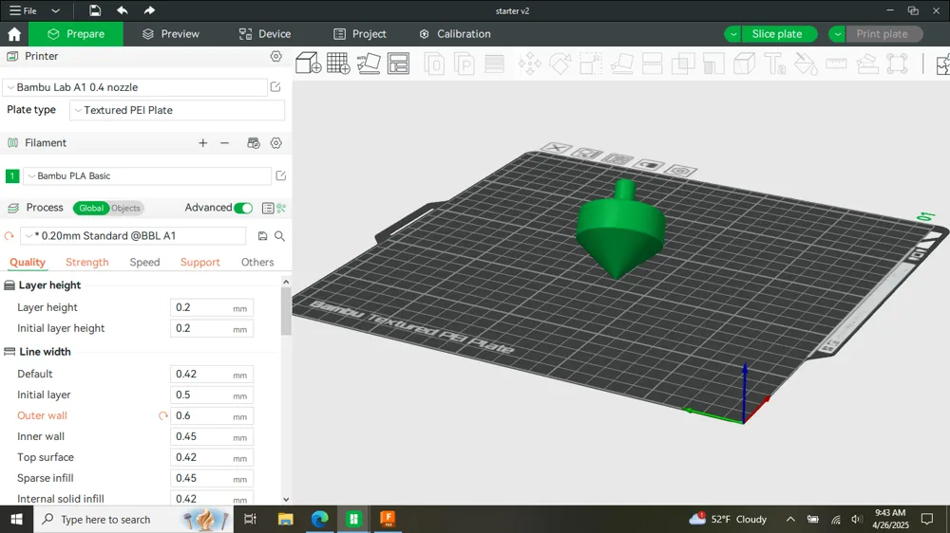The width and height of the screenshot is (950, 533).
Task: Open the Print plate options arrow
Action: (x=837, y=34)
